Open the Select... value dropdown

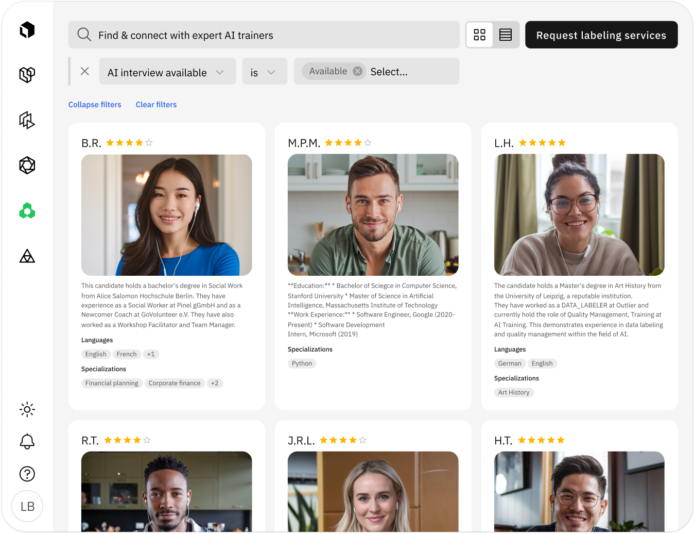(390, 72)
